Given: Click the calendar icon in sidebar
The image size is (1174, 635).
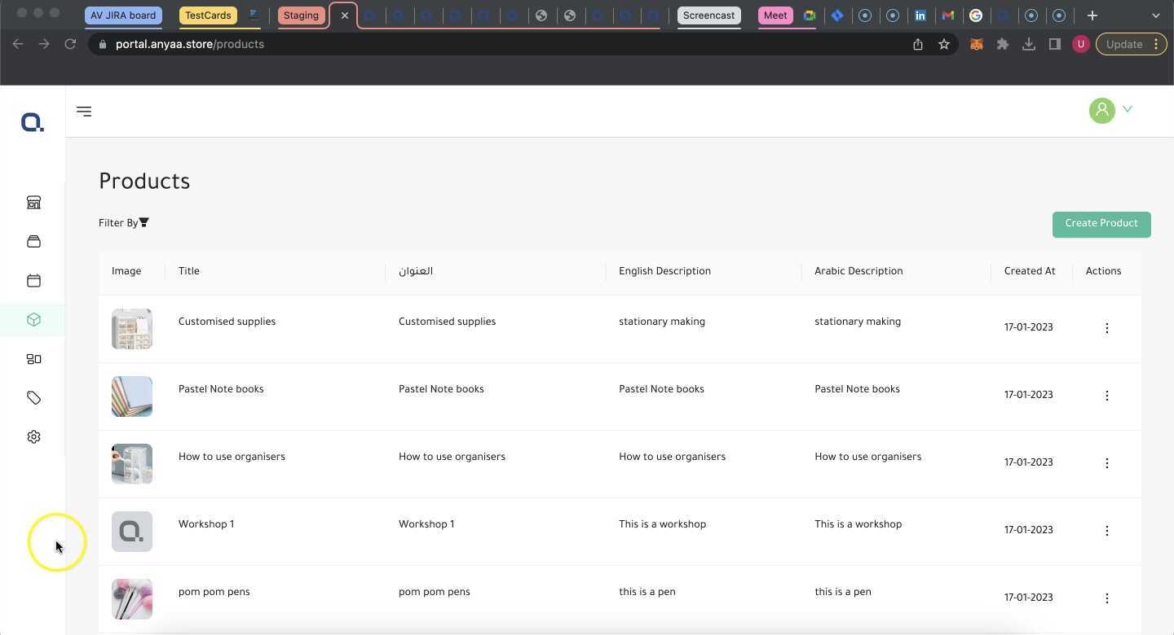Looking at the screenshot, I should pos(33,281).
